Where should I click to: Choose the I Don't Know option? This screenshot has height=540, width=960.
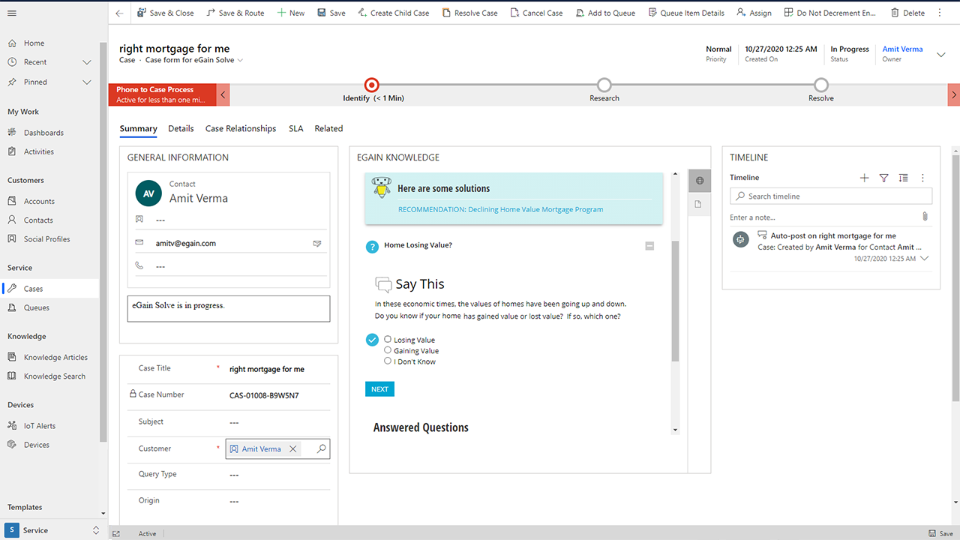tap(388, 361)
